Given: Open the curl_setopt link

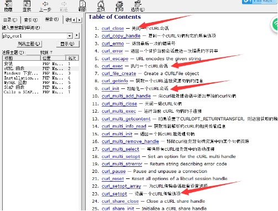Looking at the screenshot, I should [114, 194].
